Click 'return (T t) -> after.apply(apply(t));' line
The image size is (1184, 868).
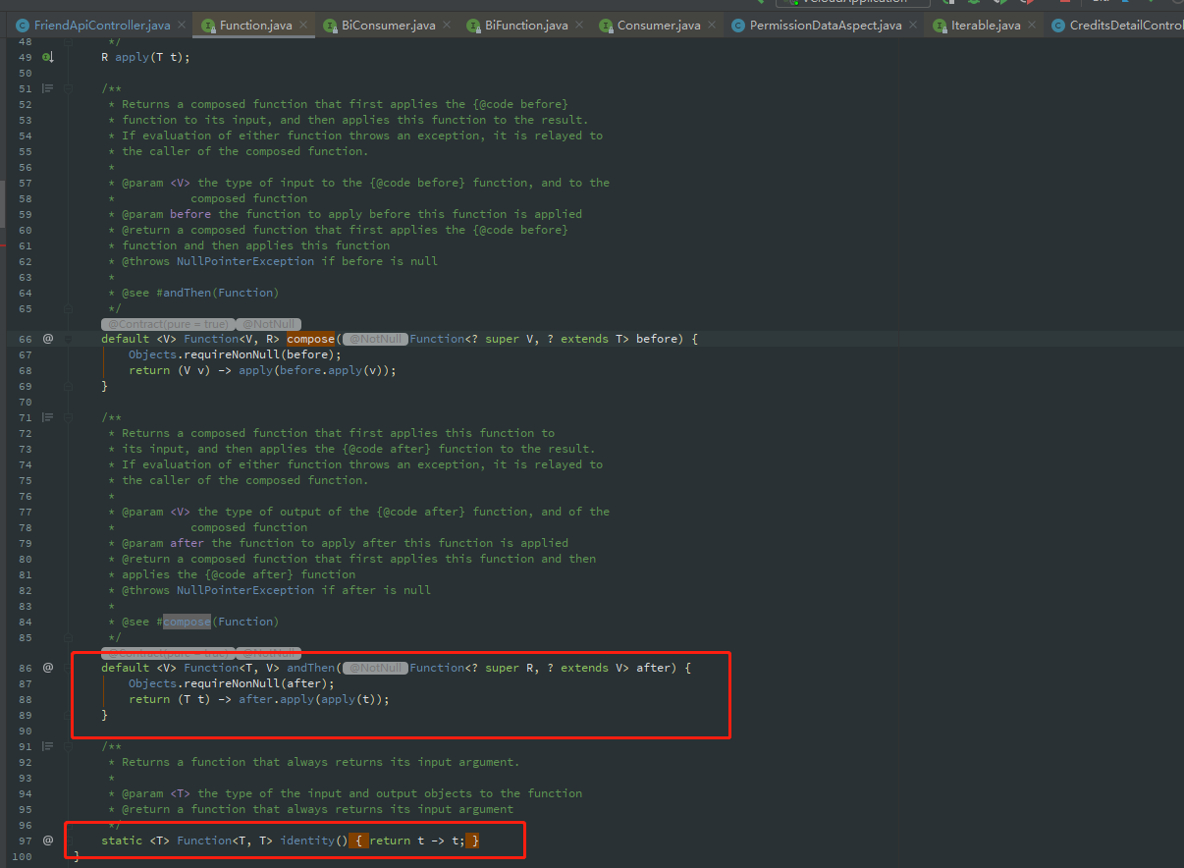pos(259,699)
